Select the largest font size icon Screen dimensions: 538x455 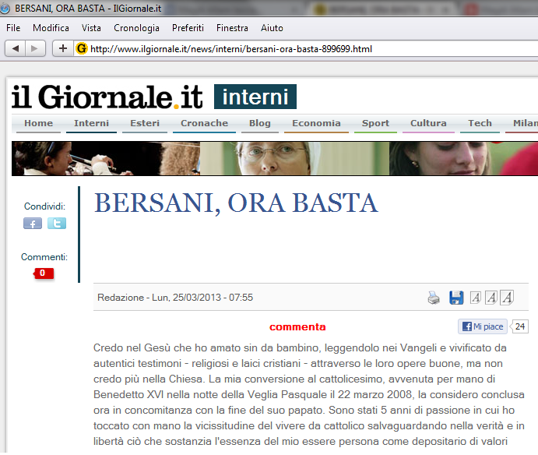tap(507, 298)
